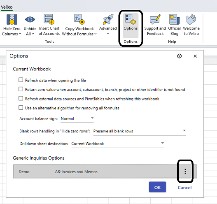Screen dimensions: 217x204
Task: Open the Official Blog
Action: coord(174,25)
